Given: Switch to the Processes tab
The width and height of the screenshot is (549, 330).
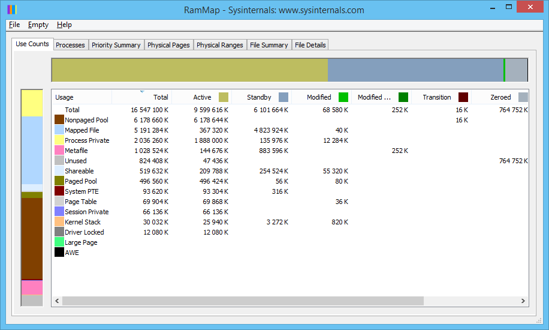Looking at the screenshot, I should 70,45.
